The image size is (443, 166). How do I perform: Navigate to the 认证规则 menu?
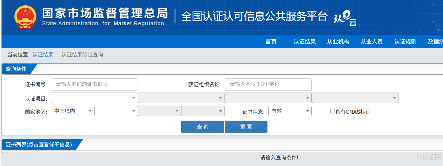coord(405,42)
